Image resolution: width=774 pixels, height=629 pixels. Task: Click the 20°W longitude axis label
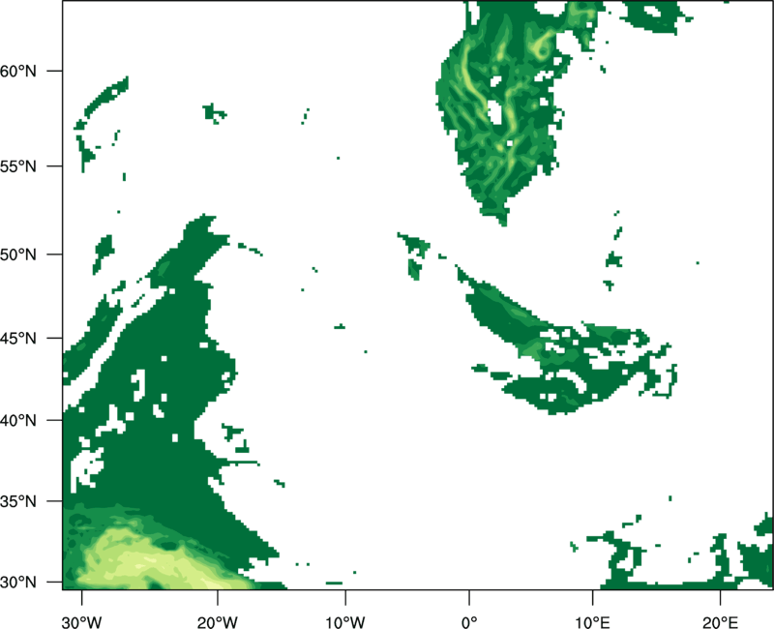(217, 622)
